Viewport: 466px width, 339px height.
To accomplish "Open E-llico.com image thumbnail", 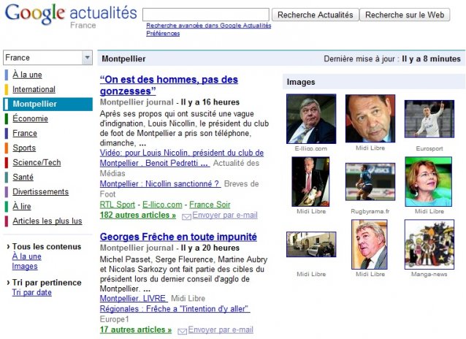I will [x=311, y=119].
